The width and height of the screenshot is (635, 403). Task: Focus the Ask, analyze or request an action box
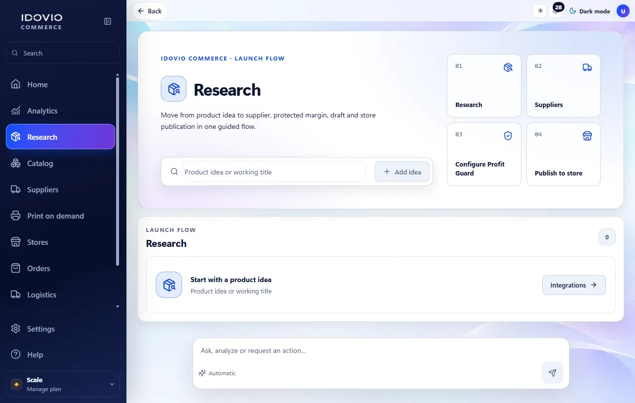click(381, 351)
